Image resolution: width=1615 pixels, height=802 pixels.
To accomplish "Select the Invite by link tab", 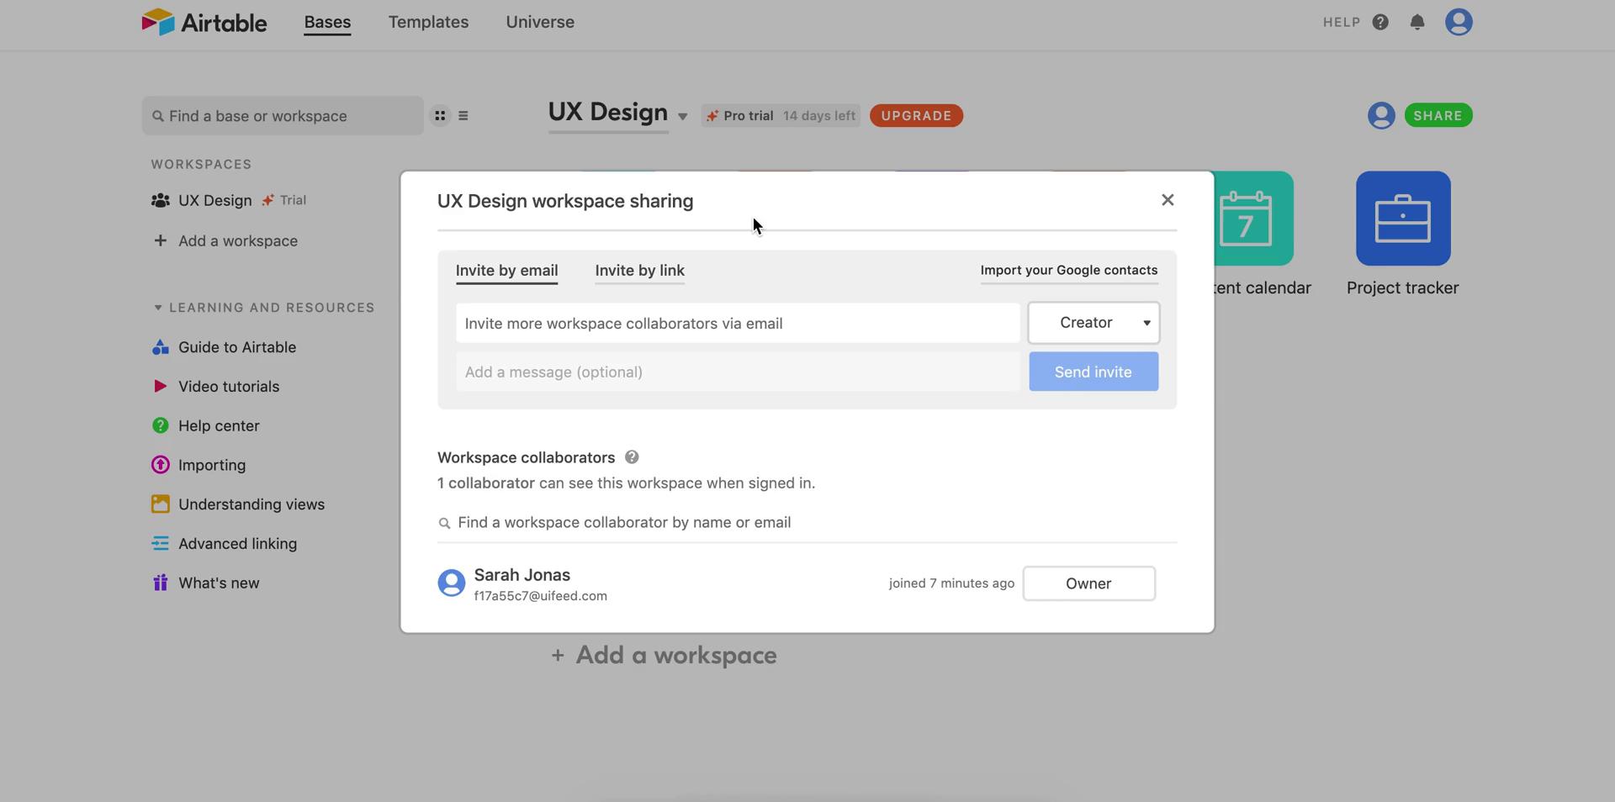I will [639, 271].
